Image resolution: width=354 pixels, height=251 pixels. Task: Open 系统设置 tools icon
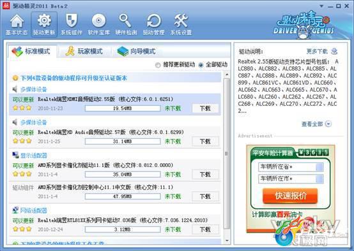pyautogui.click(x=181, y=21)
